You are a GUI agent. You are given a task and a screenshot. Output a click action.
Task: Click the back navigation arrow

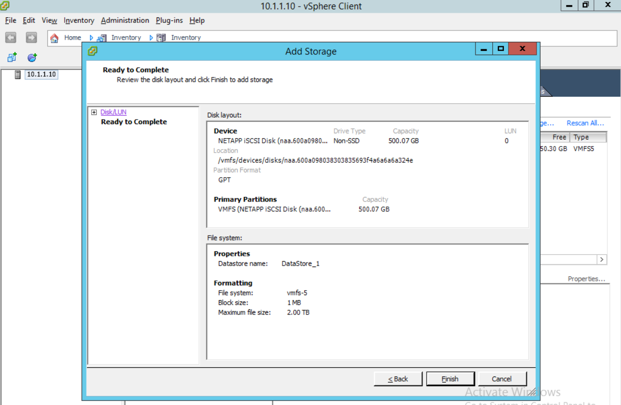point(10,37)
